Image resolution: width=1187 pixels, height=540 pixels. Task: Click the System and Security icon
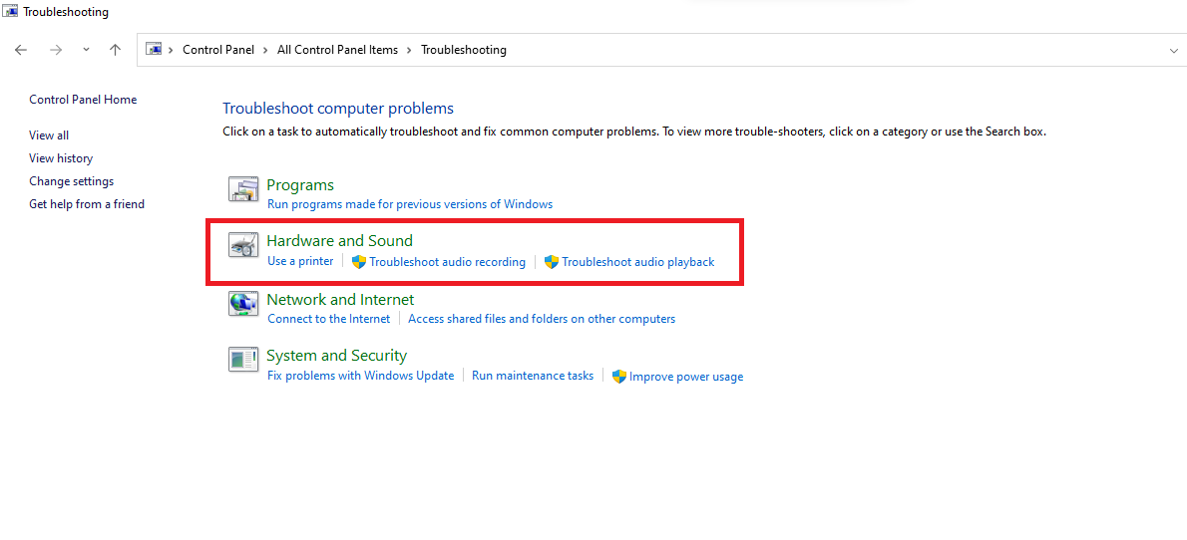coord(243,360)
